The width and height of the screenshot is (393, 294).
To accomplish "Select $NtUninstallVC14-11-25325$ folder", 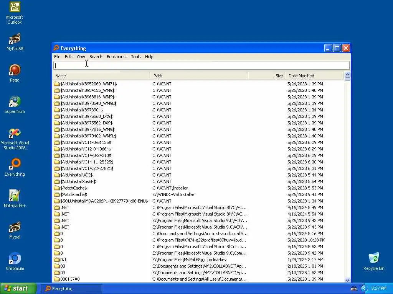I will (198, 162).
